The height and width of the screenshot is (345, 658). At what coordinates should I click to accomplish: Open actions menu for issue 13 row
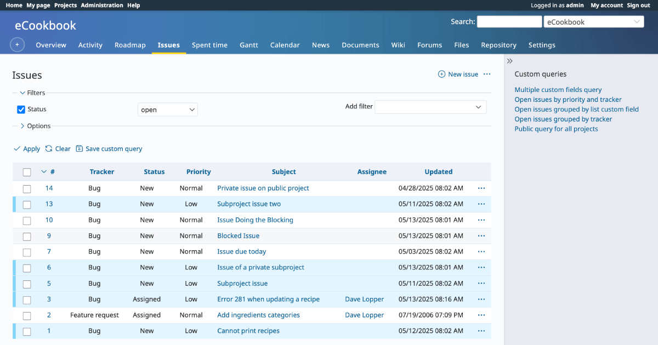(x=481, y=204)
